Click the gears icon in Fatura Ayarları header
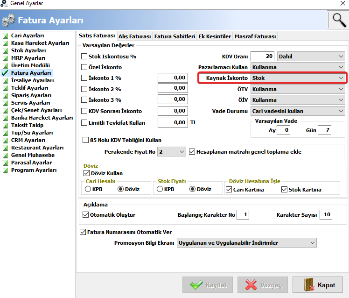This screenshot has height=298, width=349. click(x=8, y=20)
